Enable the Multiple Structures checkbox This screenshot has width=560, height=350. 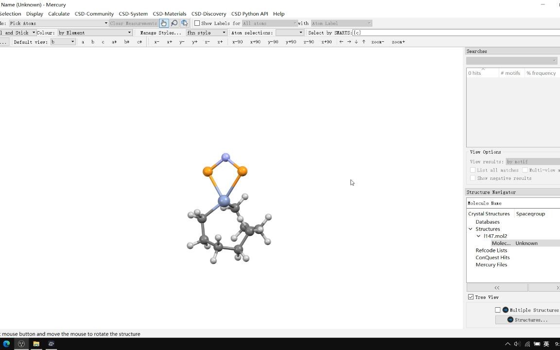click(x=498, y=310)
